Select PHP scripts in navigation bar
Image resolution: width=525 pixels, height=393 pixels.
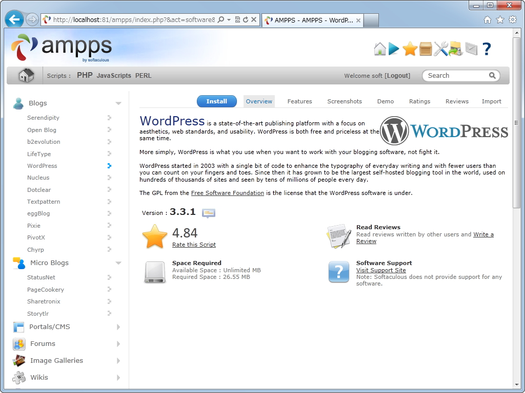[85, 75]
